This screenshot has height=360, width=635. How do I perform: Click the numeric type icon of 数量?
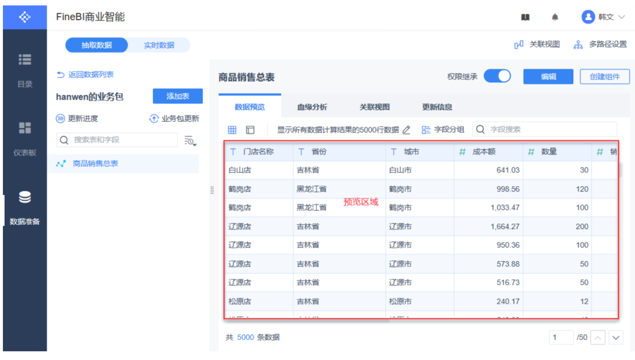pos(532,152)
